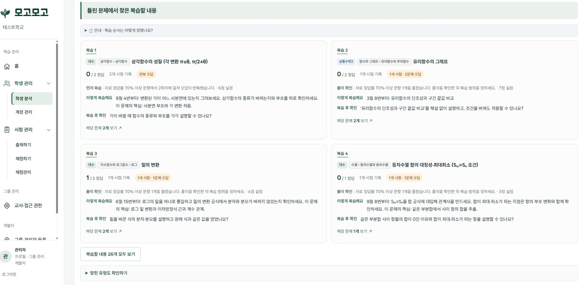
Task: Click the external arrow icon in 복습 4 card
Action: pos(370,231)
